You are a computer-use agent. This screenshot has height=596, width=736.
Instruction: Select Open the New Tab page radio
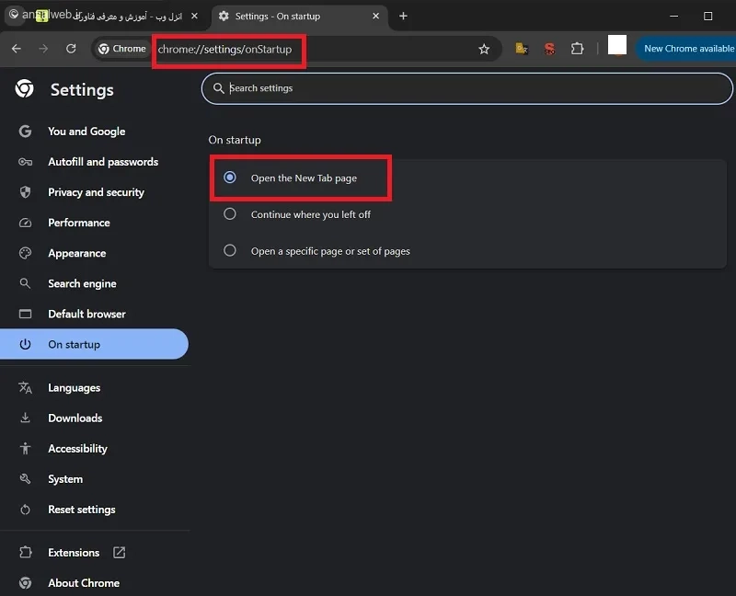click(229, 178)
